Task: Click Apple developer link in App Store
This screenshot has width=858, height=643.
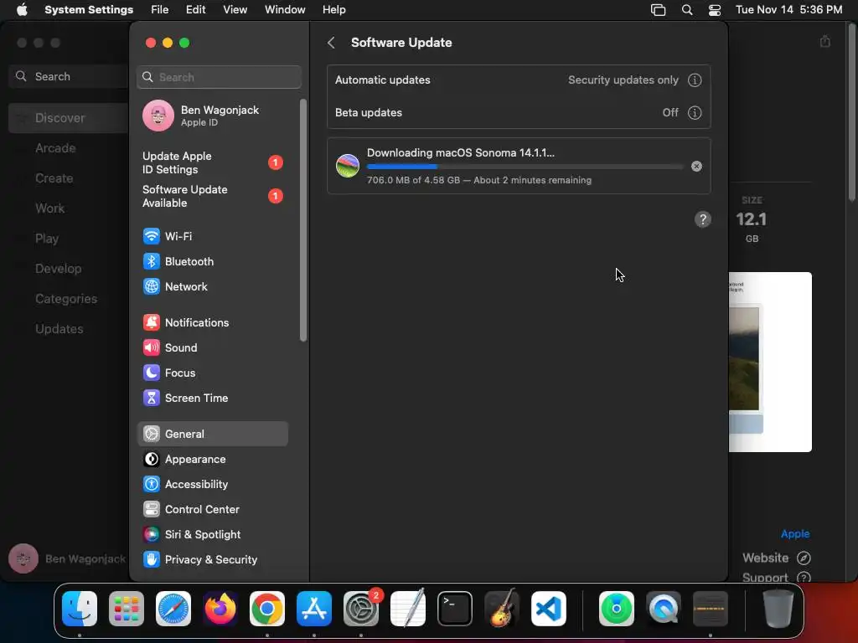Action: point(795,533)
